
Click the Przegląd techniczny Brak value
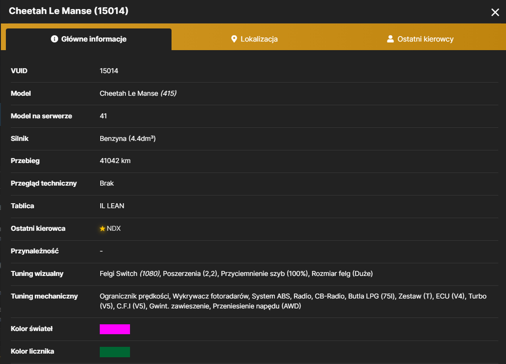click(x=106, y=183)
